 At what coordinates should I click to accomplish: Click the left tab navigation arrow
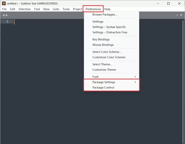tap(3, 15)
